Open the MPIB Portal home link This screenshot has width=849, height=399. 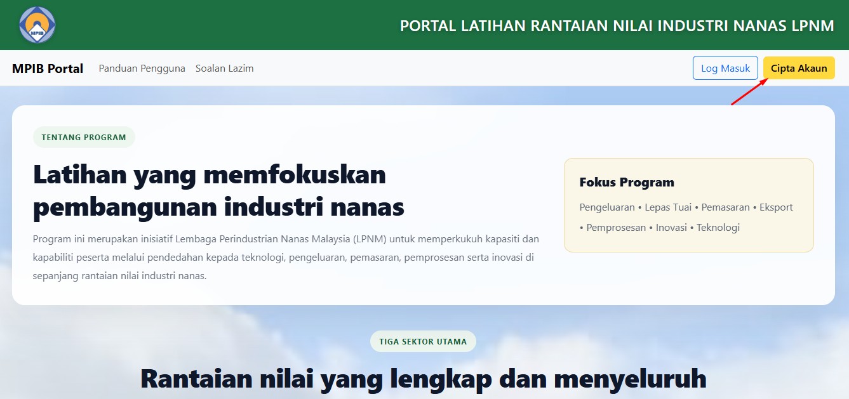pyautogui.click(x=48, y=69)
